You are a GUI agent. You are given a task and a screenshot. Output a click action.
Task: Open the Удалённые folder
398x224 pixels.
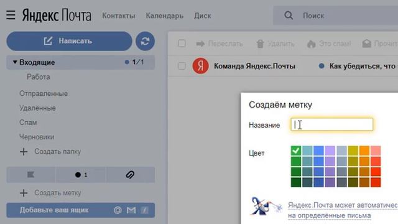pyautogui.click(x=37, y=108)
